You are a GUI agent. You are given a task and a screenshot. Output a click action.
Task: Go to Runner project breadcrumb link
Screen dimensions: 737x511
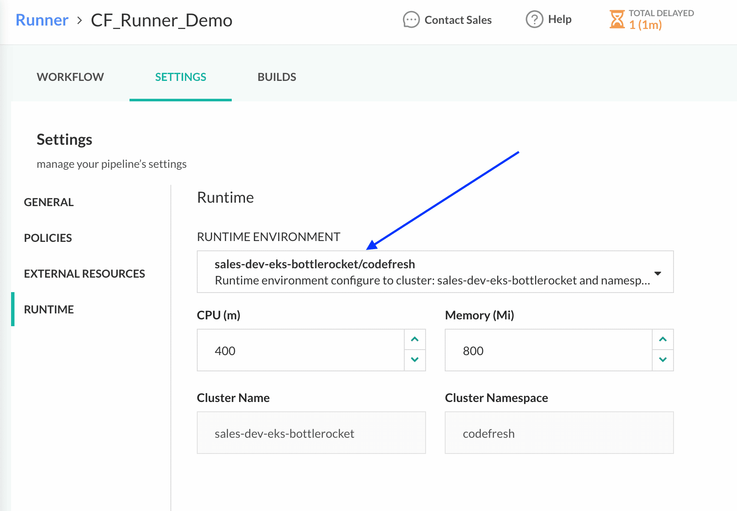point(42,20)
